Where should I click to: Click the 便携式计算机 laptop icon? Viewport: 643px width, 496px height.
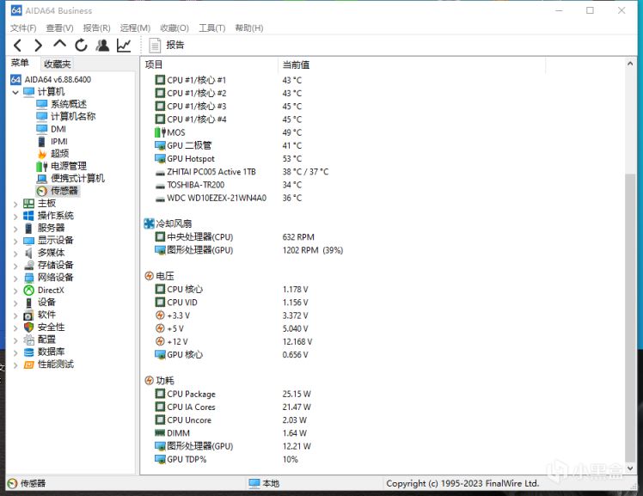coord(42,179)
